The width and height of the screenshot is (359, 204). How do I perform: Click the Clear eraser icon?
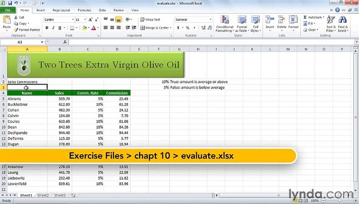point(305,30)
